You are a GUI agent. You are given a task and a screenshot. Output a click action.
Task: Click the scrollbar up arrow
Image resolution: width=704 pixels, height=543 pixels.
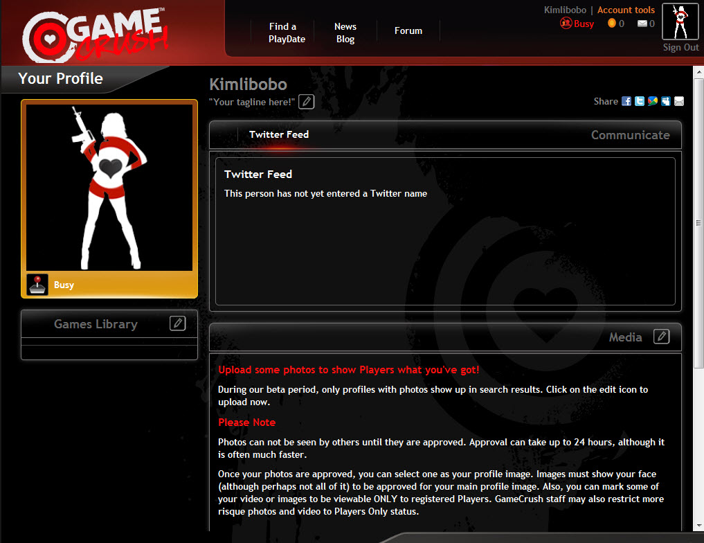pos(698,72)
